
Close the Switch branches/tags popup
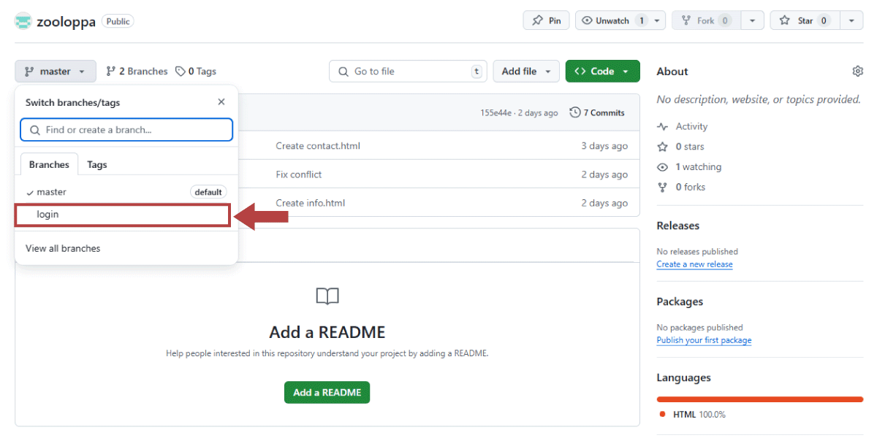pos(221,102)
